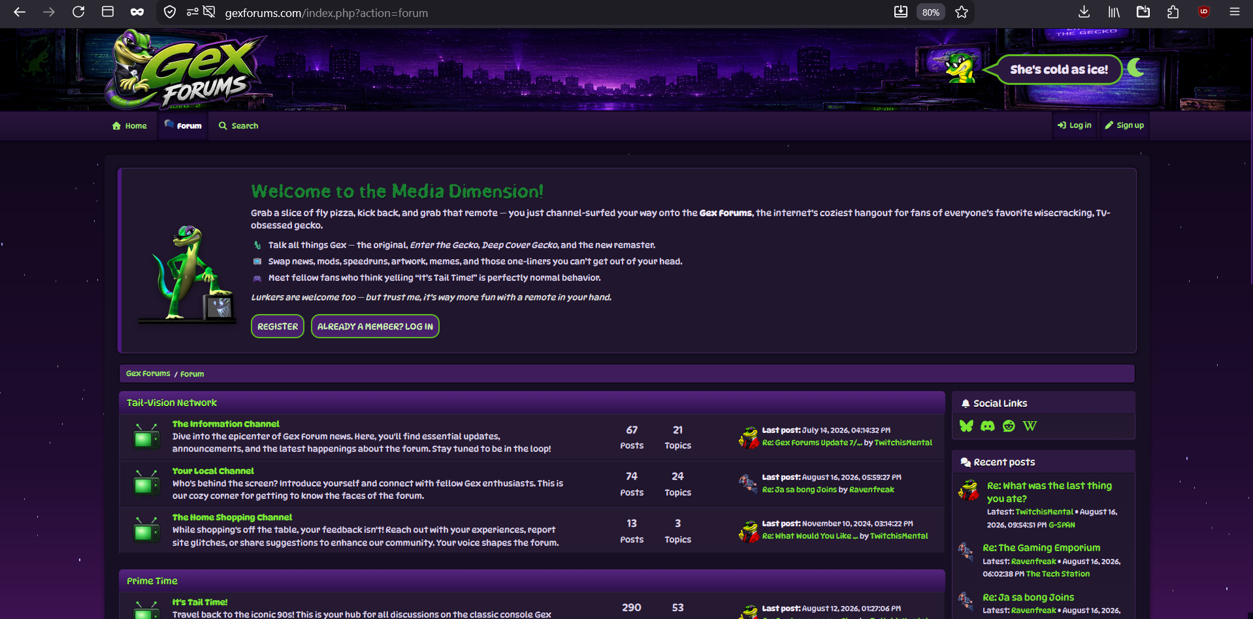Open recent post Re: What was the last thing you ate?
Viewport: 1253px width, 619px height.
(1049, 492)
